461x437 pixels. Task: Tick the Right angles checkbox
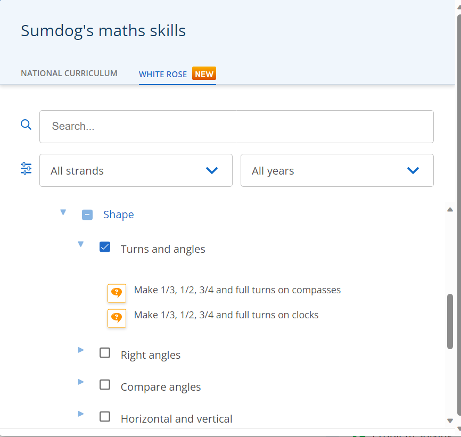pos(105,353)
